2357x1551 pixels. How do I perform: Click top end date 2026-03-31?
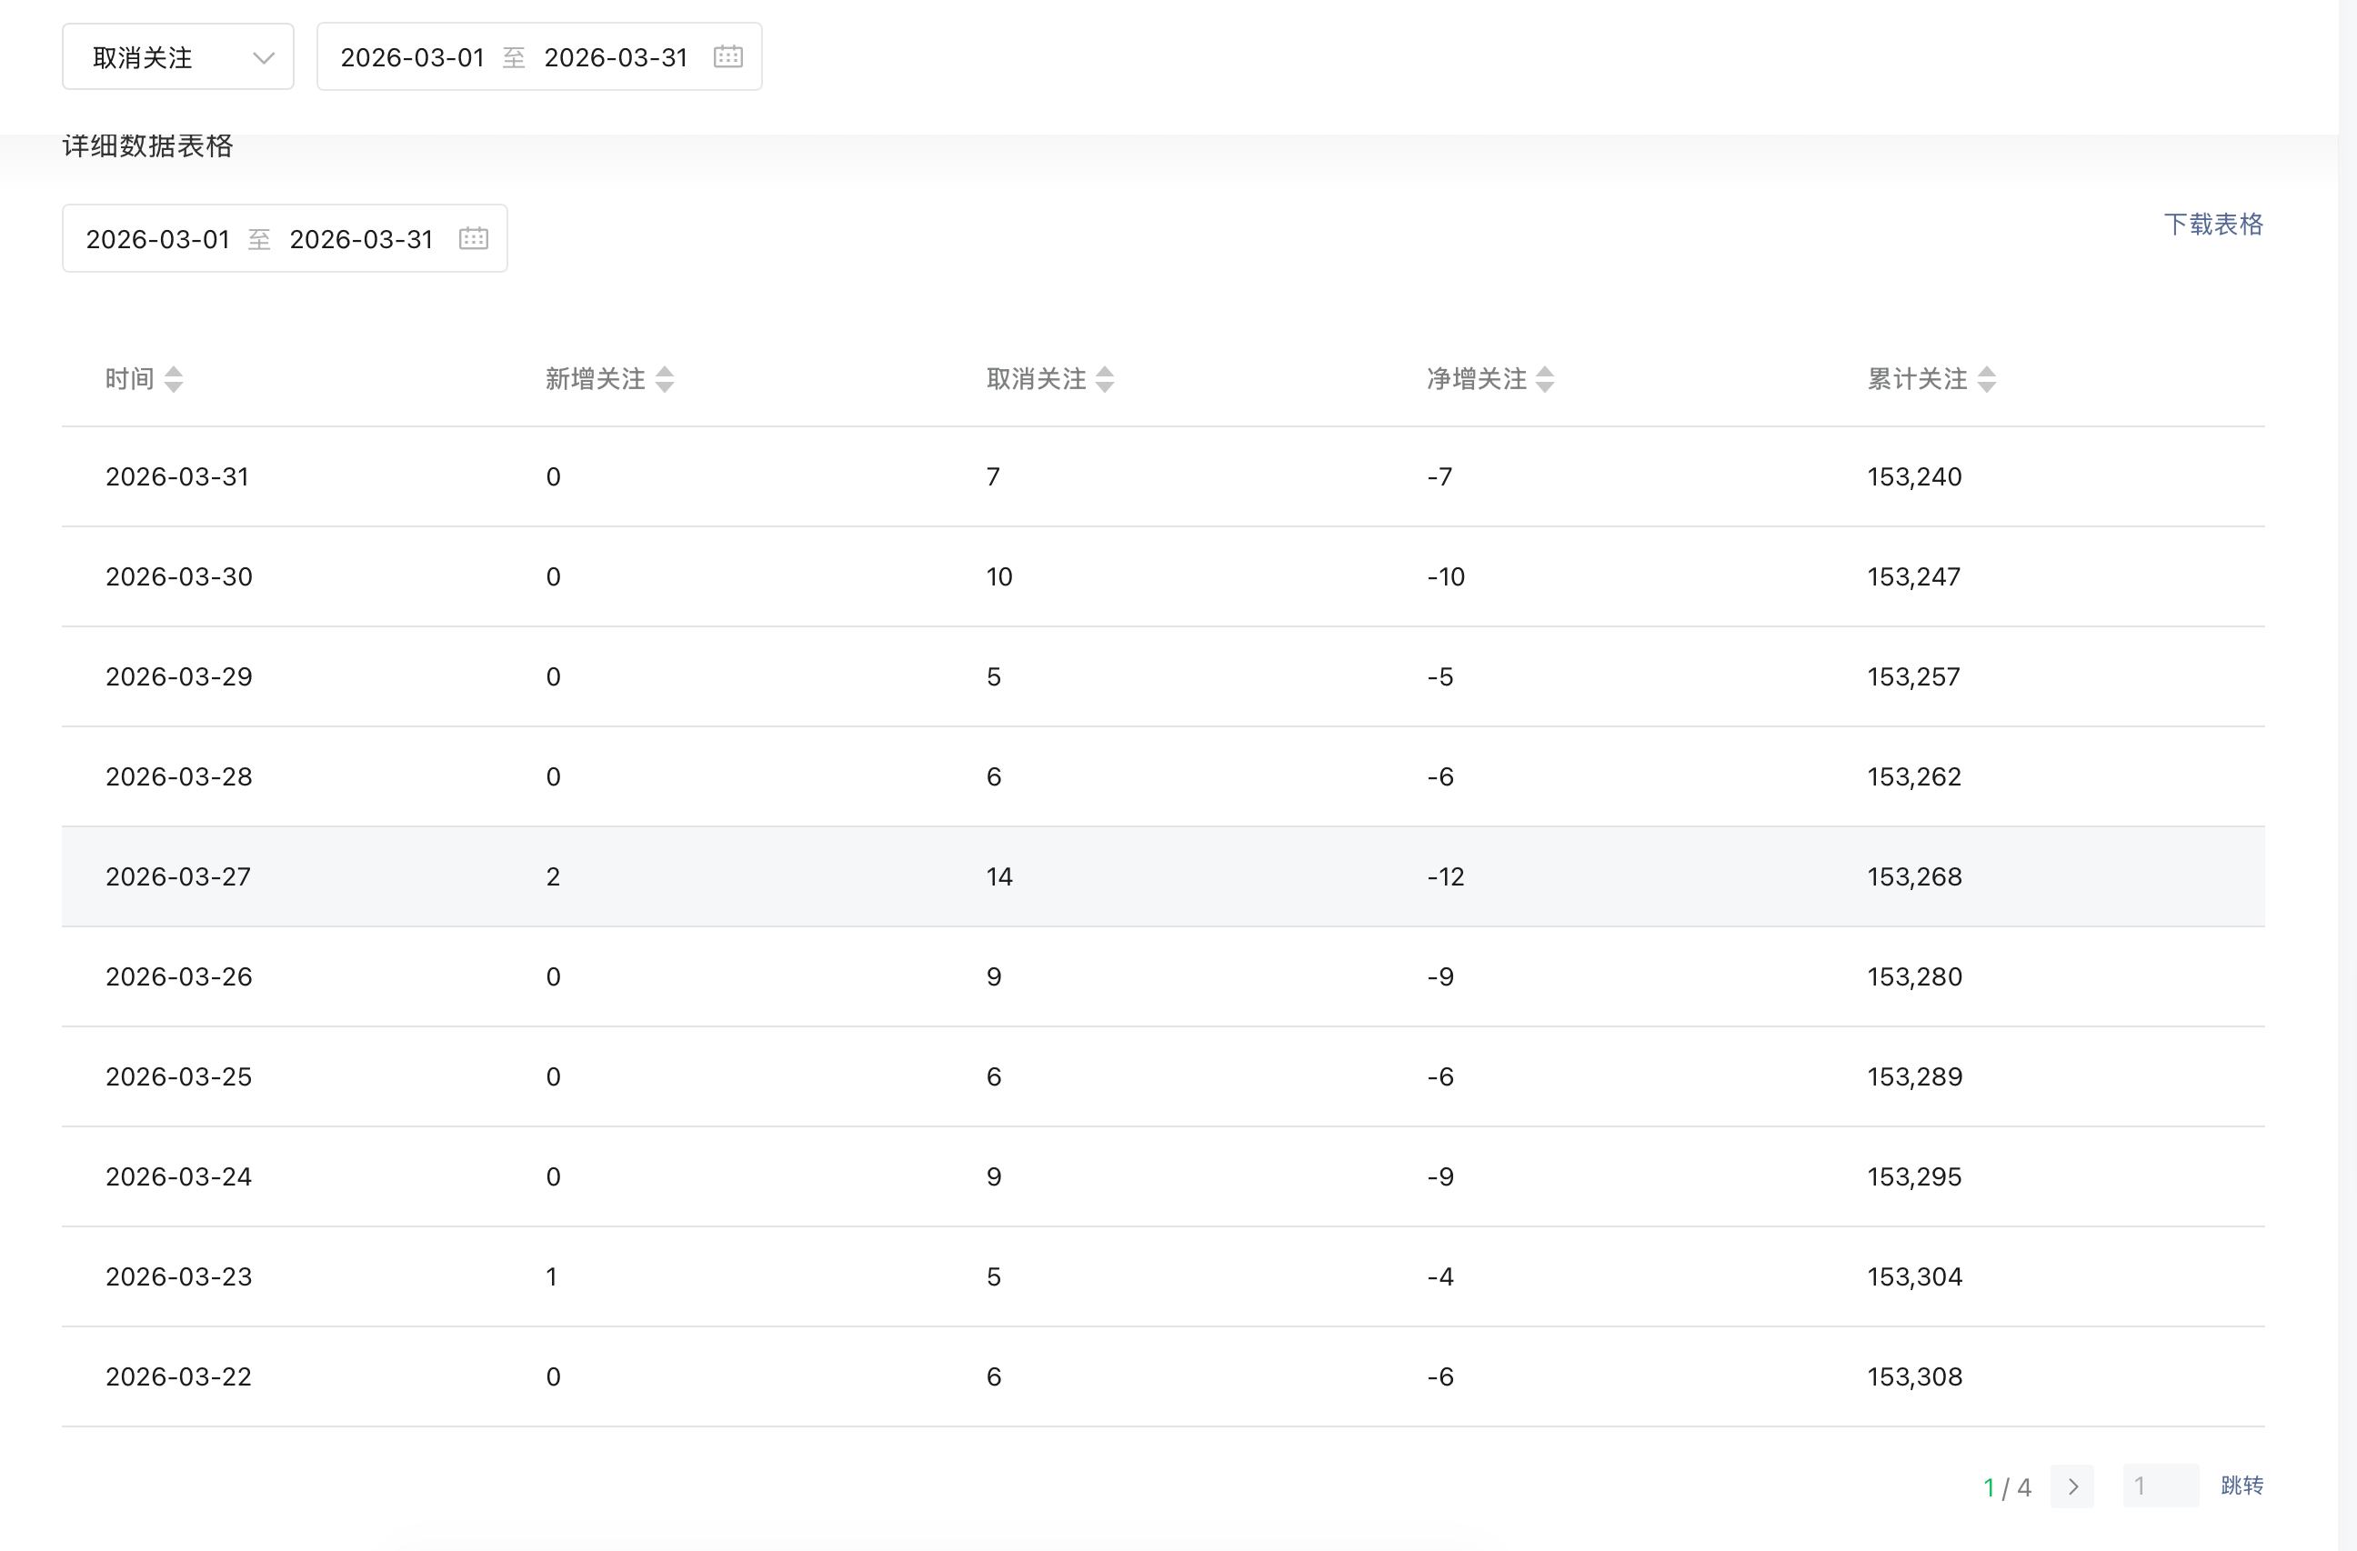[x=615, y=57]
